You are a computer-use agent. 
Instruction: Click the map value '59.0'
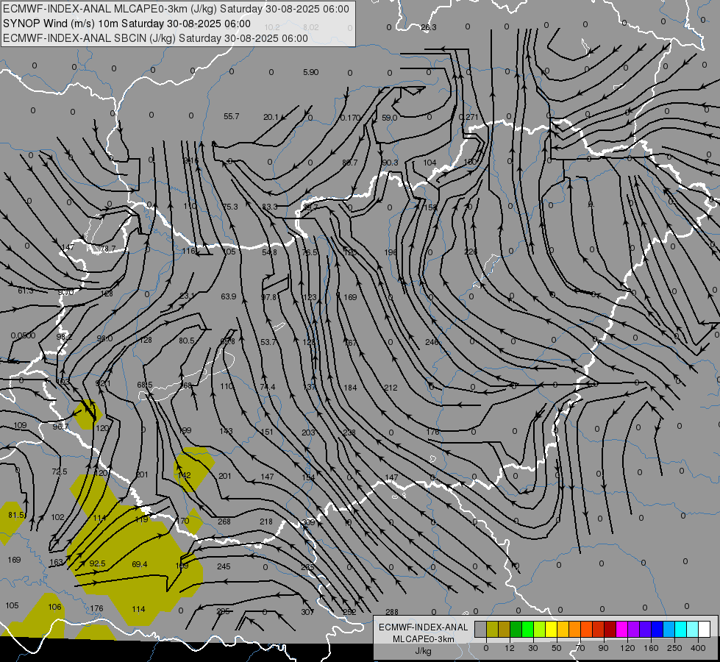pyautogui.click(x=389, y=118)
